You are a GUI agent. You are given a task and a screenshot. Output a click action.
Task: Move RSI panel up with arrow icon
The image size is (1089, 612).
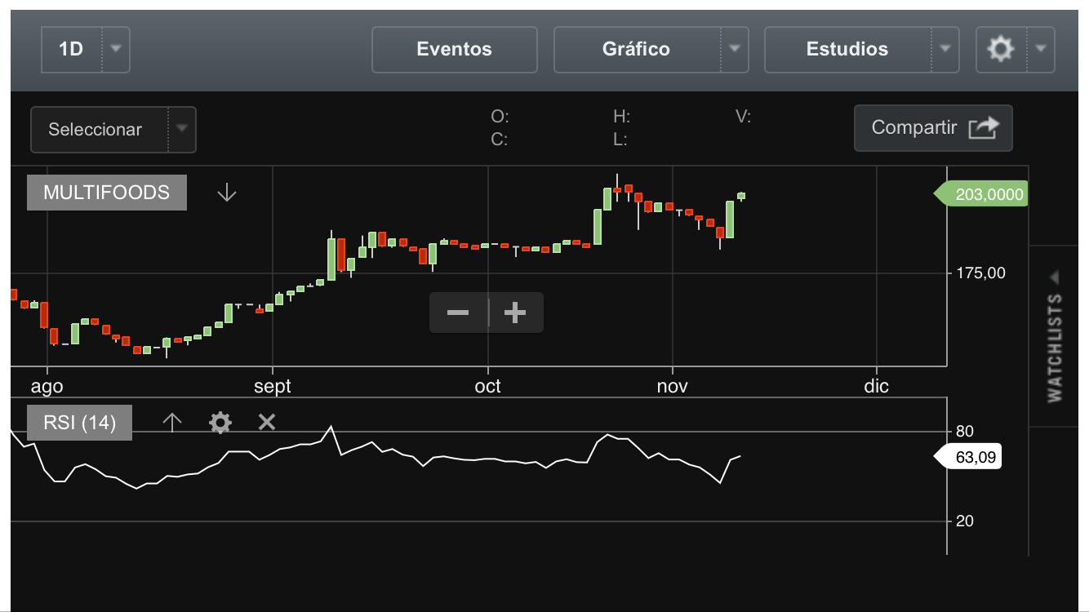tap(171, 422)
